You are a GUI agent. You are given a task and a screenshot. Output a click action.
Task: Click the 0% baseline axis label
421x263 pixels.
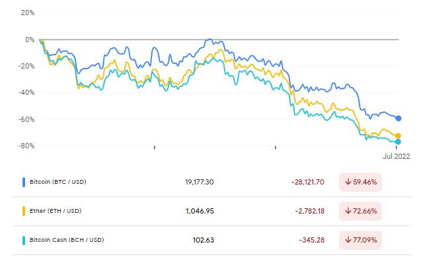(x=30, y=40)
